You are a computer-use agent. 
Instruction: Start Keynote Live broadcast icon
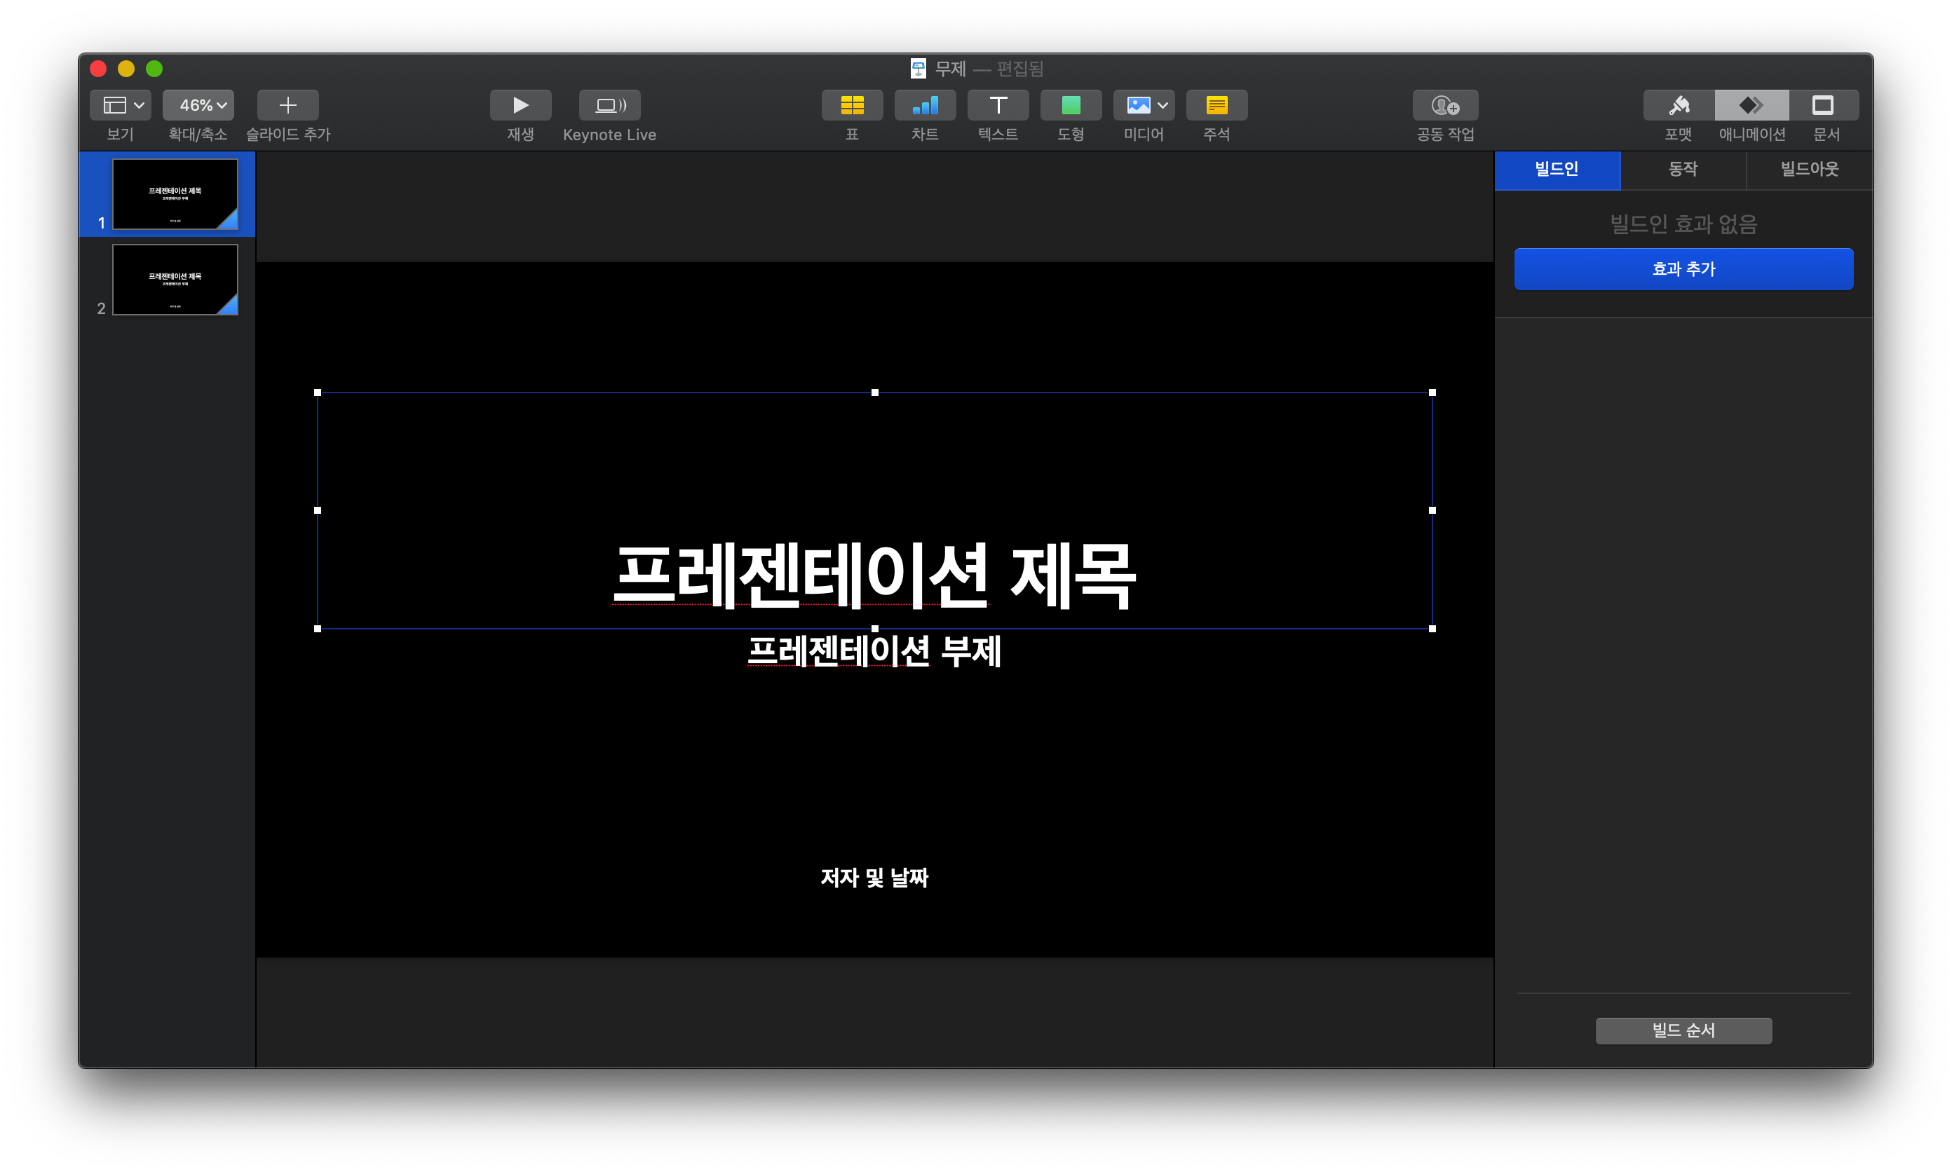pos(609,105)
